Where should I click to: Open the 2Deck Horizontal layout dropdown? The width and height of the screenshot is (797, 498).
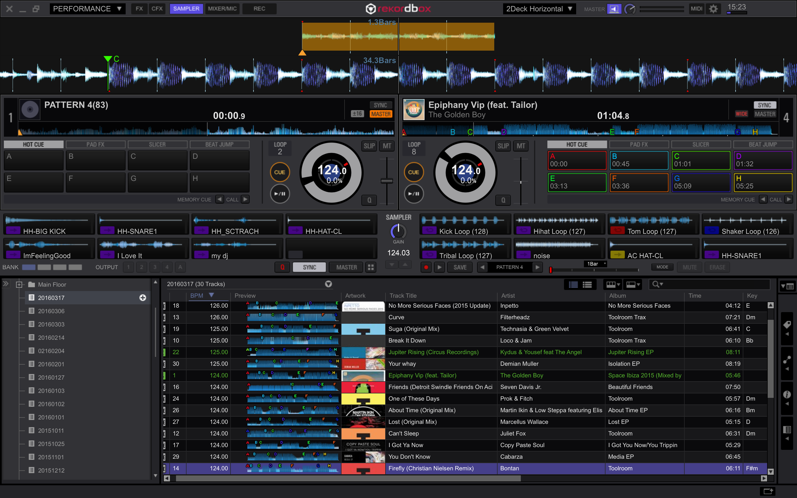click(539, 9)
